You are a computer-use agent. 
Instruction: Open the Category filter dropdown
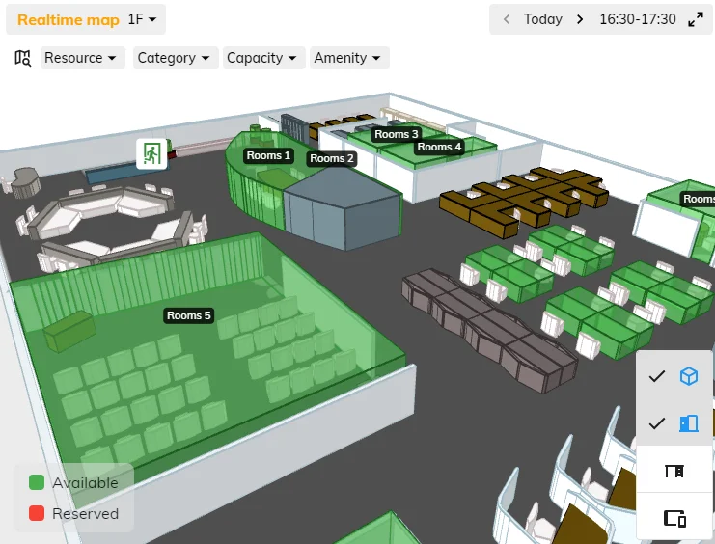click(174, 58)
